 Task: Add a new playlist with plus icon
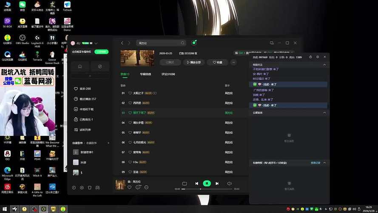click(108, 143)
